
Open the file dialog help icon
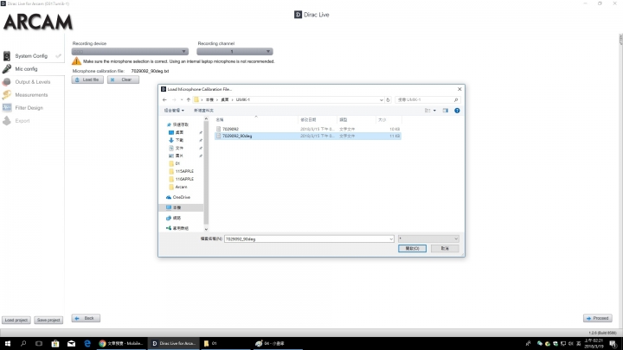(457, 111)
